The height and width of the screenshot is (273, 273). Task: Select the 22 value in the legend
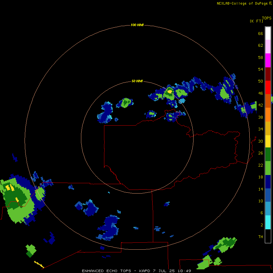pyautogui.click(x=261, y=165)
